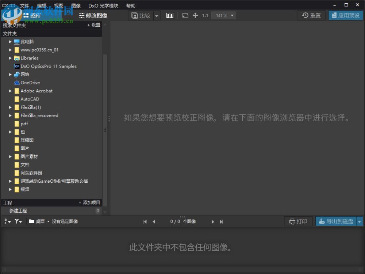This screenshot has height=274, width=365.
Task: Go to the next image arrow
Action: tap(213, 221)
